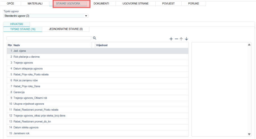Click the search magnifier icon
The height and width of the screenshot is (139, 256).
tap(94, 38)
